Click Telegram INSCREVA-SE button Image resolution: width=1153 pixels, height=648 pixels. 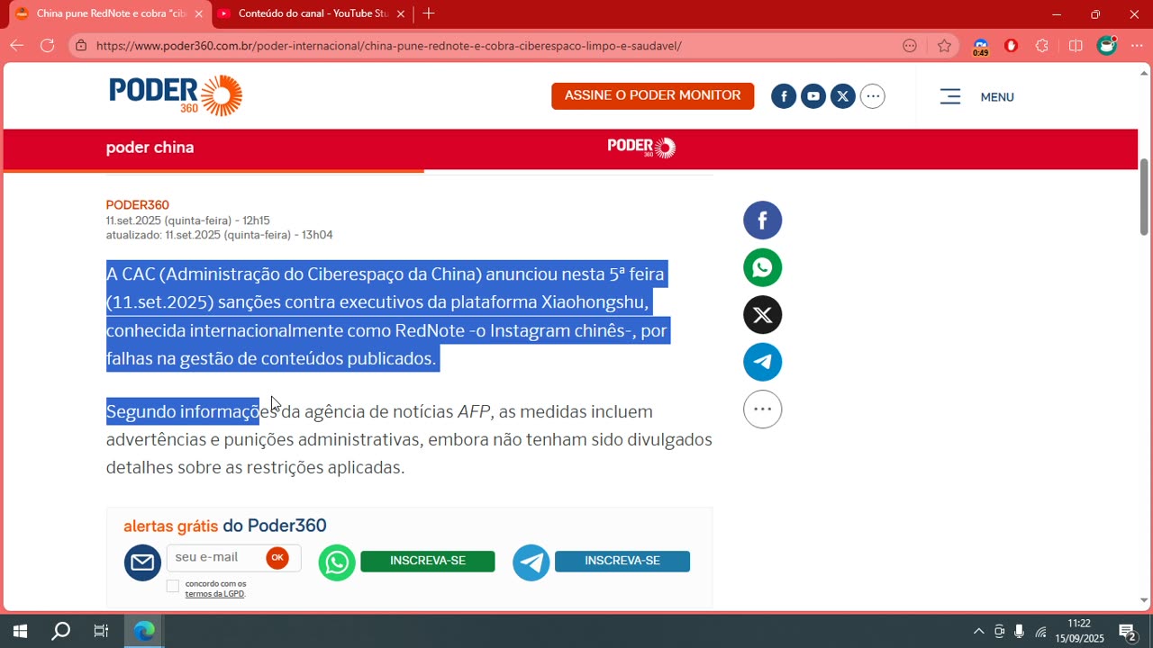pyautogui.click(x=622, y=561)
